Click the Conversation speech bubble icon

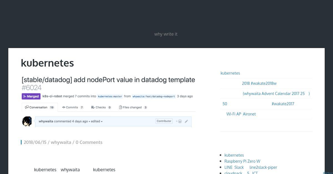[27, 107]
